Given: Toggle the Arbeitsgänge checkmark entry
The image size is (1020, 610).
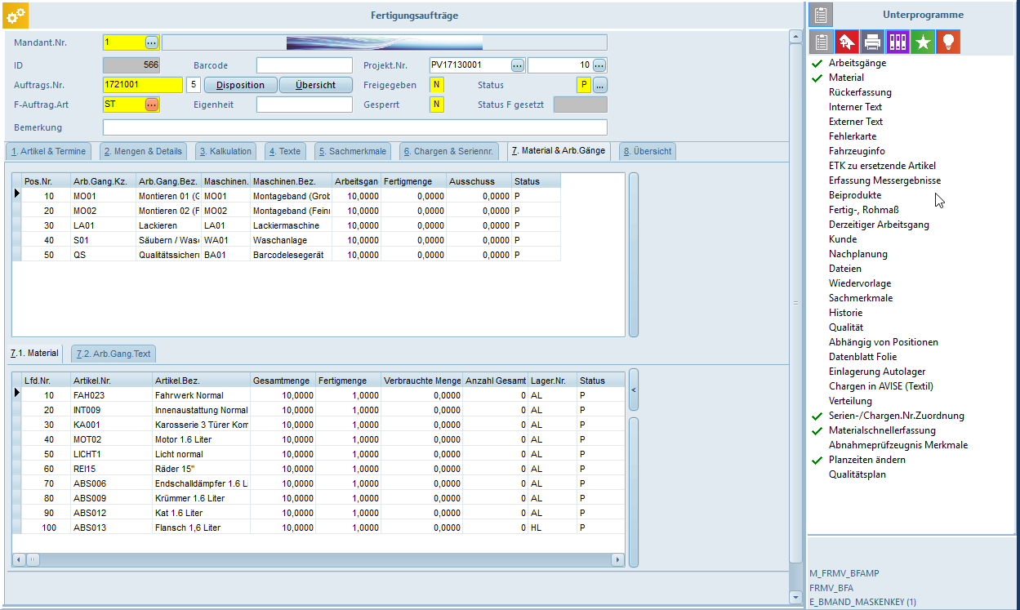Looking at the screenshot, I should coord(857,63).
